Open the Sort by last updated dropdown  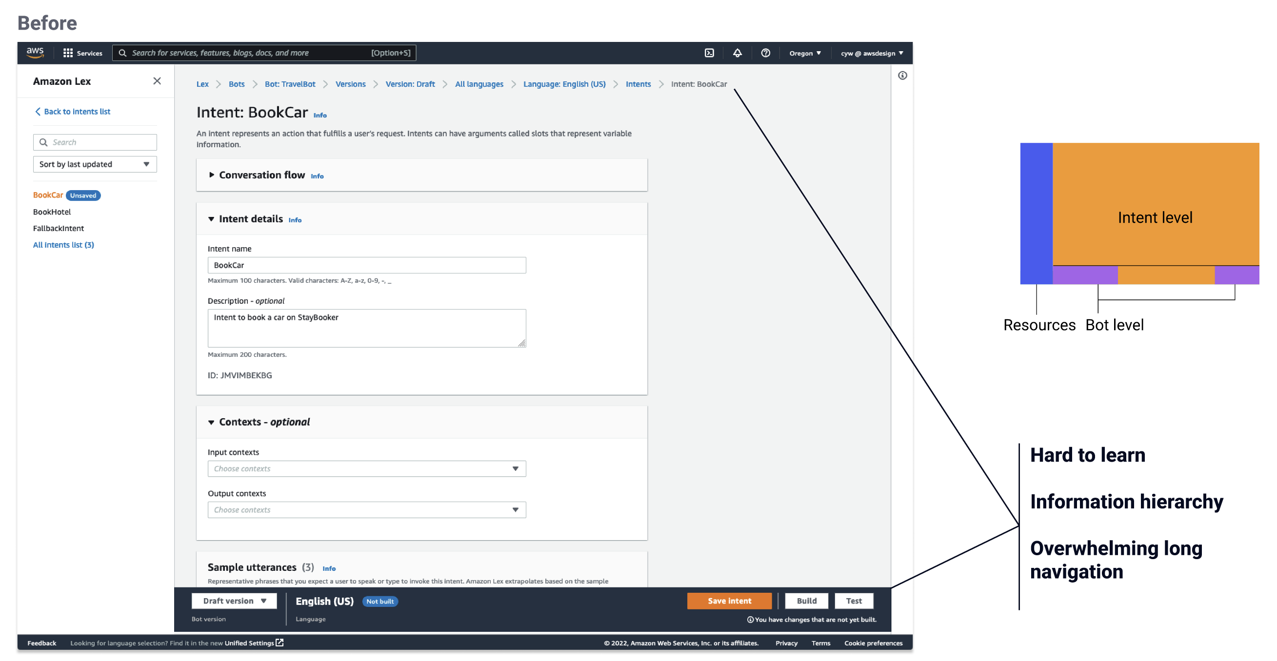click(x=95, y=164)
